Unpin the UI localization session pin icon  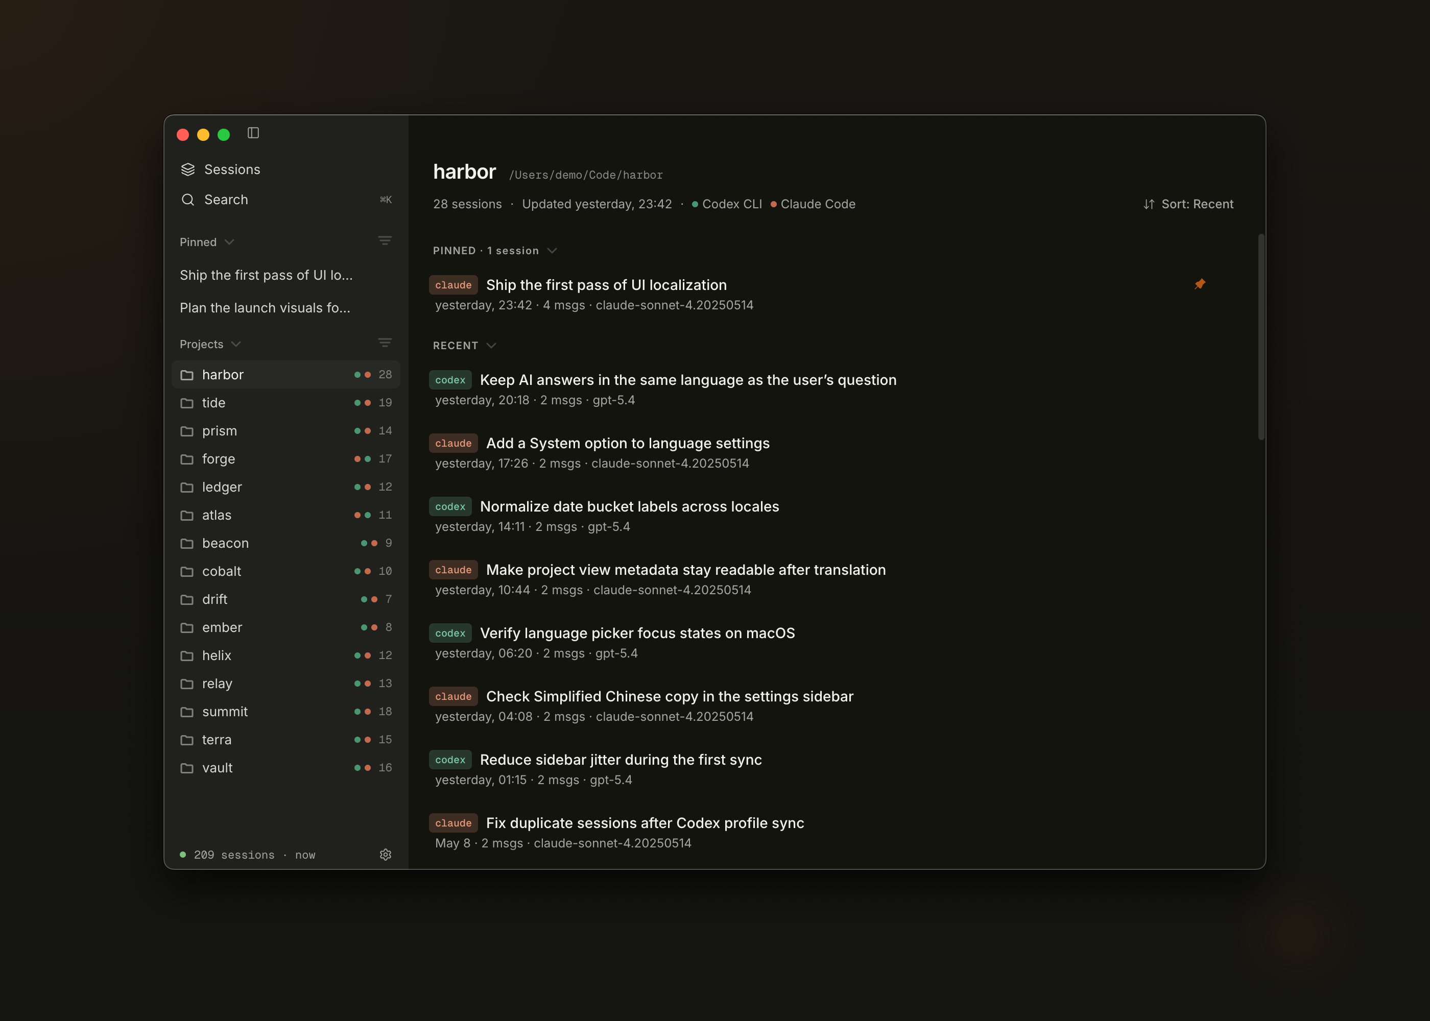1200,284
